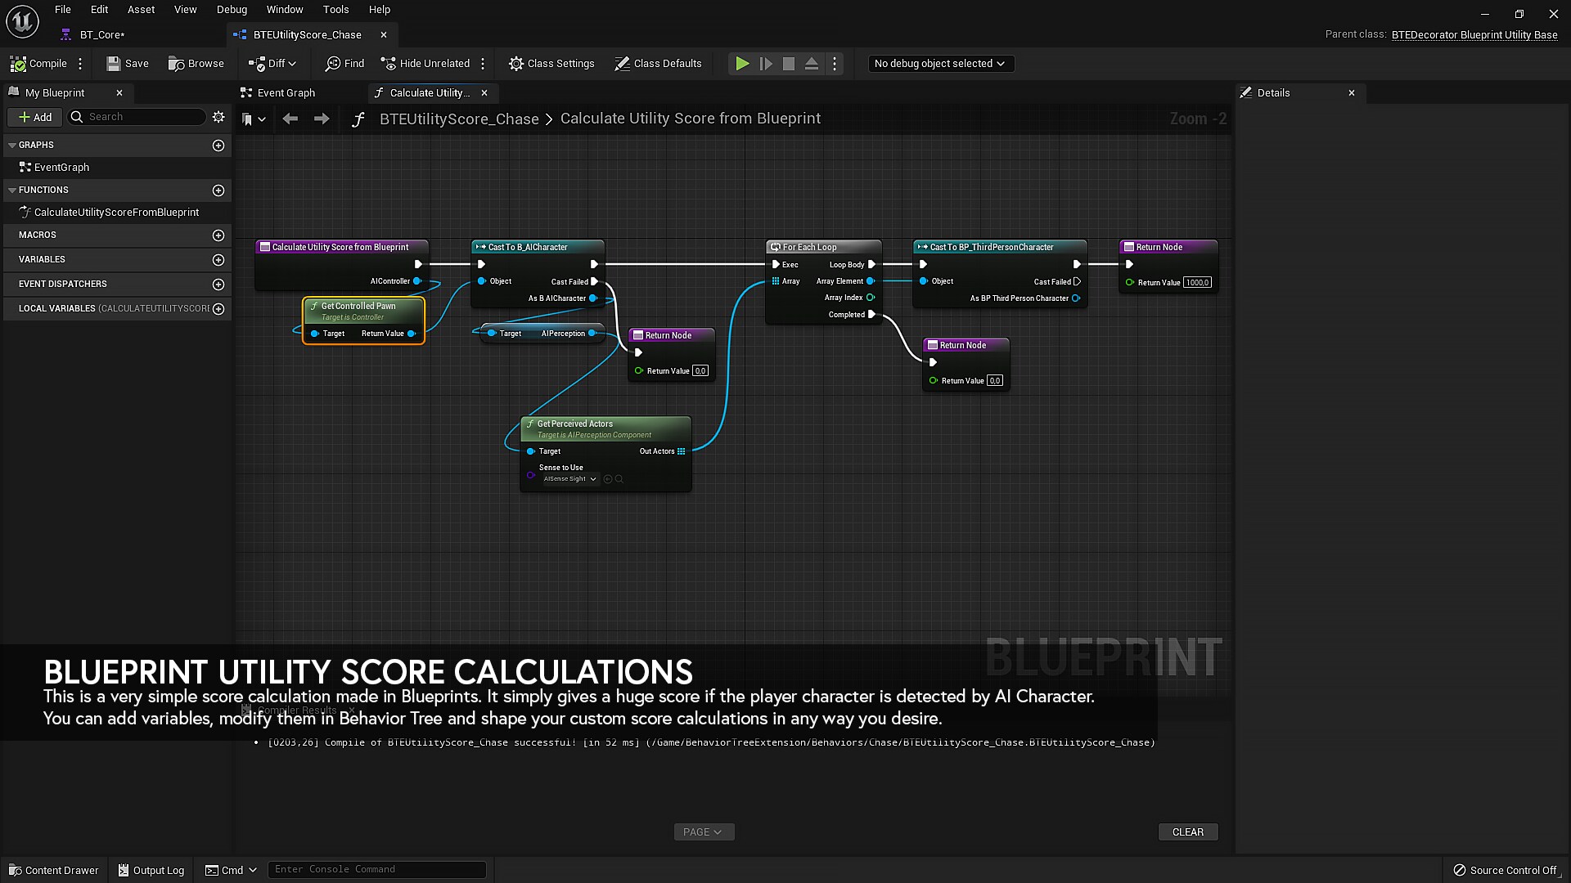Switch to the Event Graph tab
Viewport: 1571px width, 883px height.
[285, 92]
